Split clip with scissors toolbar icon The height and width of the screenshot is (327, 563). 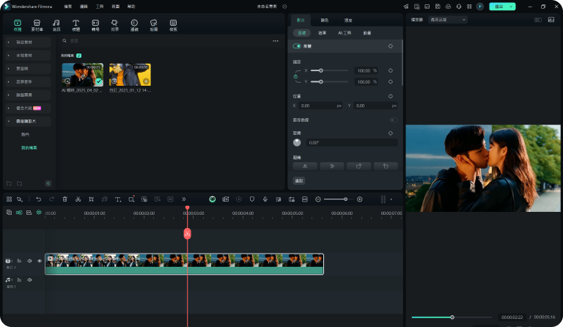pyautogui.click(x=78, y=199)
